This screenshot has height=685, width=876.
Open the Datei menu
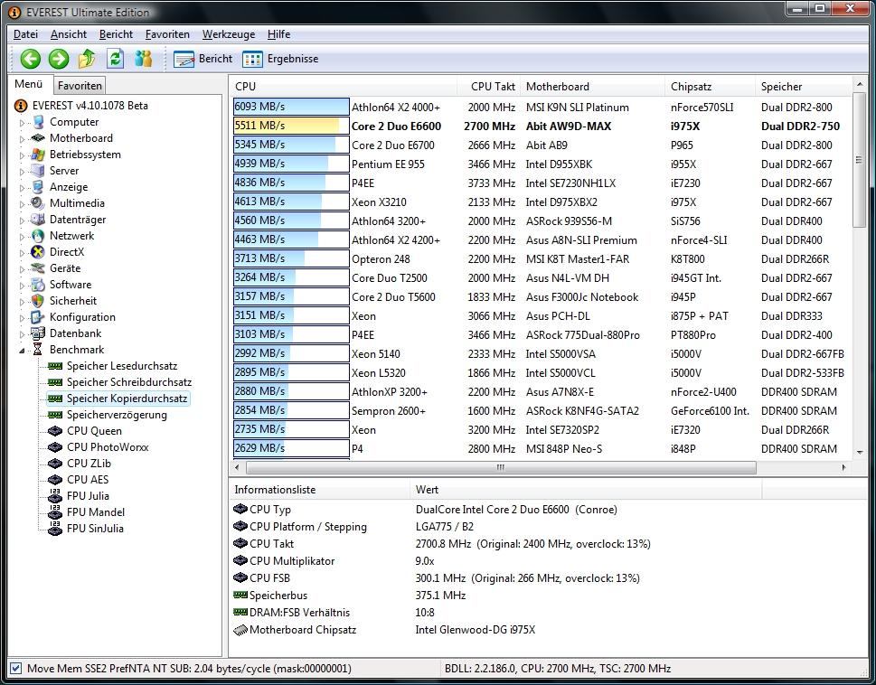coord(25,34)
